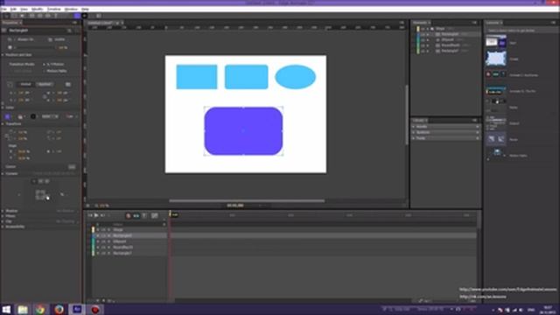Select the Text tool in toolbar

[56, 16]
